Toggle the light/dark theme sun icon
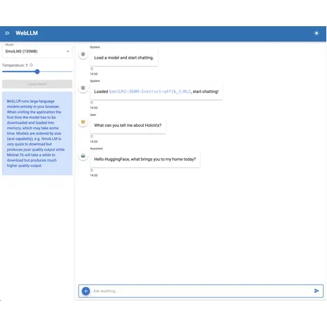This screenshot has width=327, height=327. 317,33
